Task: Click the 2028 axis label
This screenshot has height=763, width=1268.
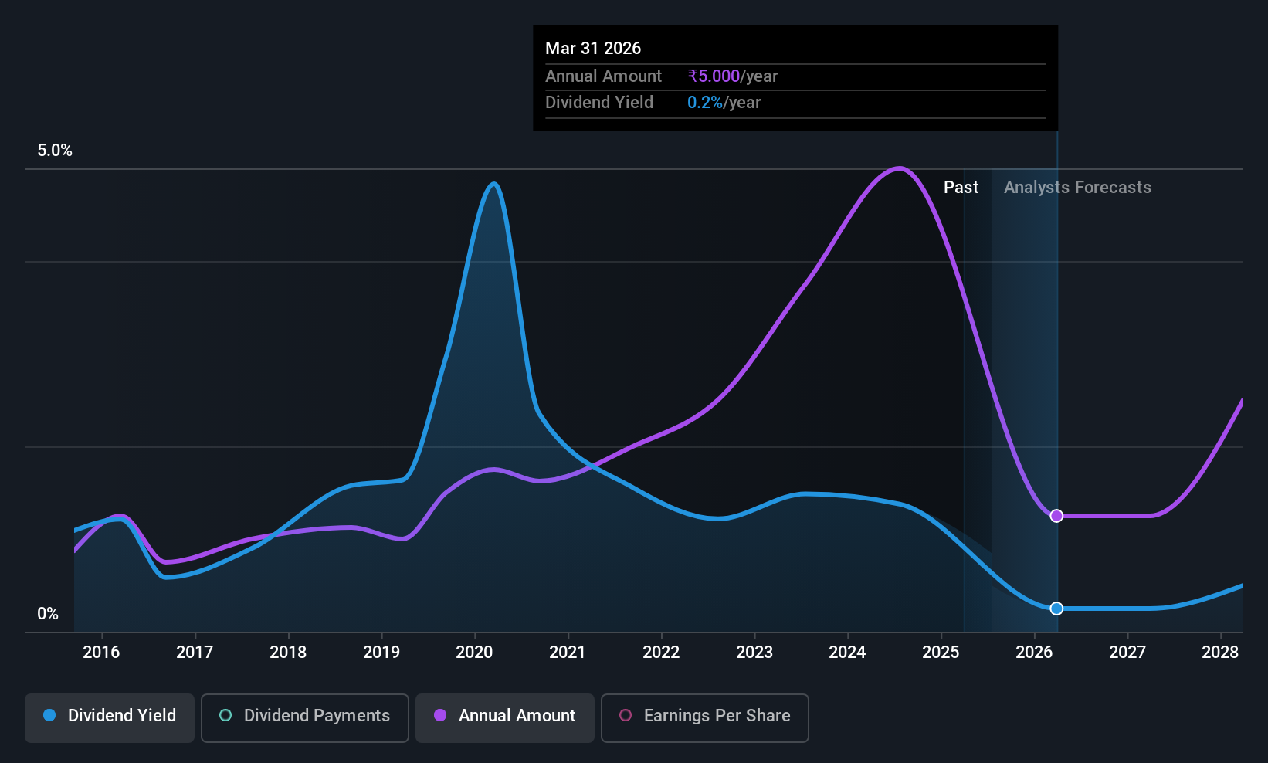Action: [1220, 653]
